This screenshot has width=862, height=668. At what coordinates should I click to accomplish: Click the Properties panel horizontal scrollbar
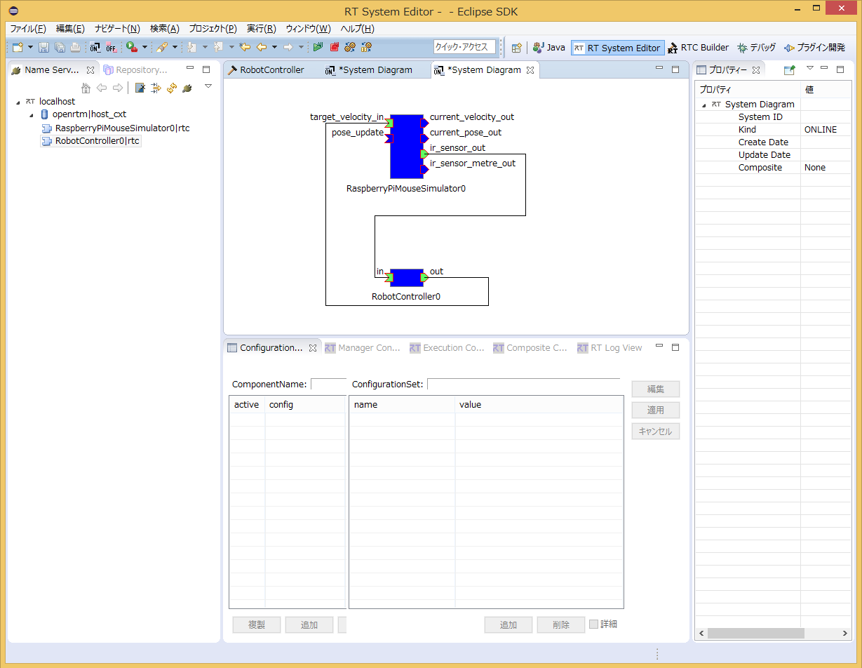coord(755,633)
